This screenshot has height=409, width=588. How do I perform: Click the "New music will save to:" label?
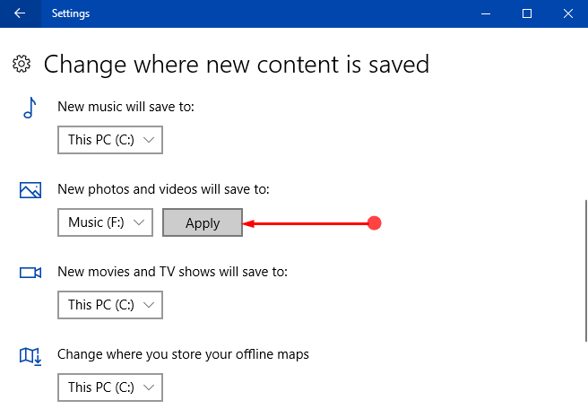pyautogui.click(x=125, y=107)
